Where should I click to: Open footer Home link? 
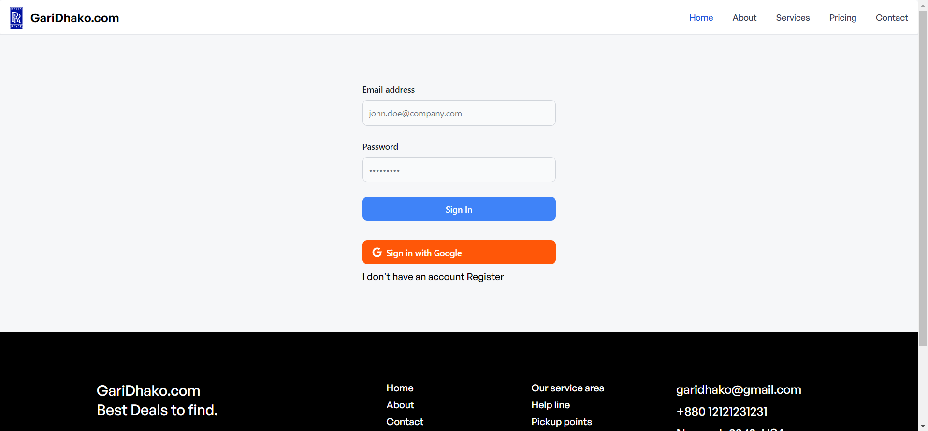(x=400, y=388)
